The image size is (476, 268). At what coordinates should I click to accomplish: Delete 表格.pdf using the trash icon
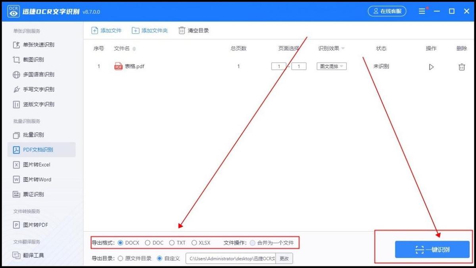click(x=461, y=67)
